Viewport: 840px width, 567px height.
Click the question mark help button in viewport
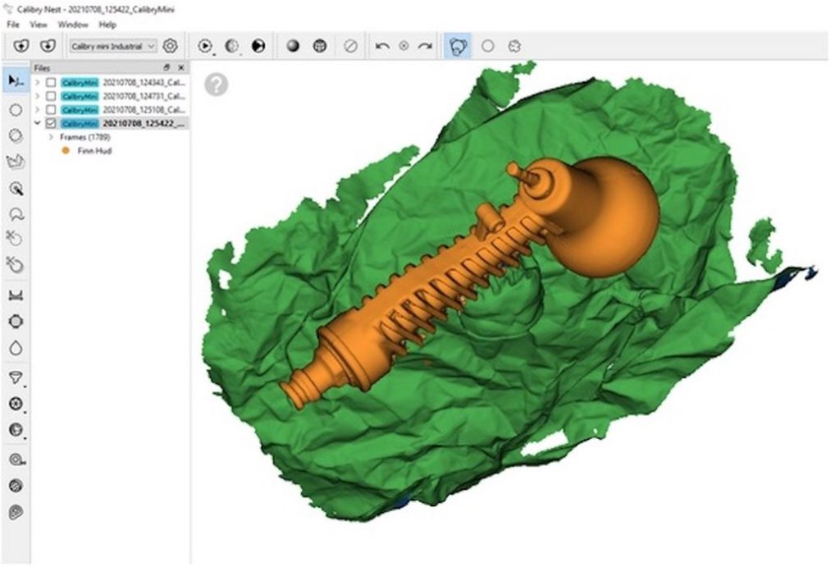(x=216, y=85)
